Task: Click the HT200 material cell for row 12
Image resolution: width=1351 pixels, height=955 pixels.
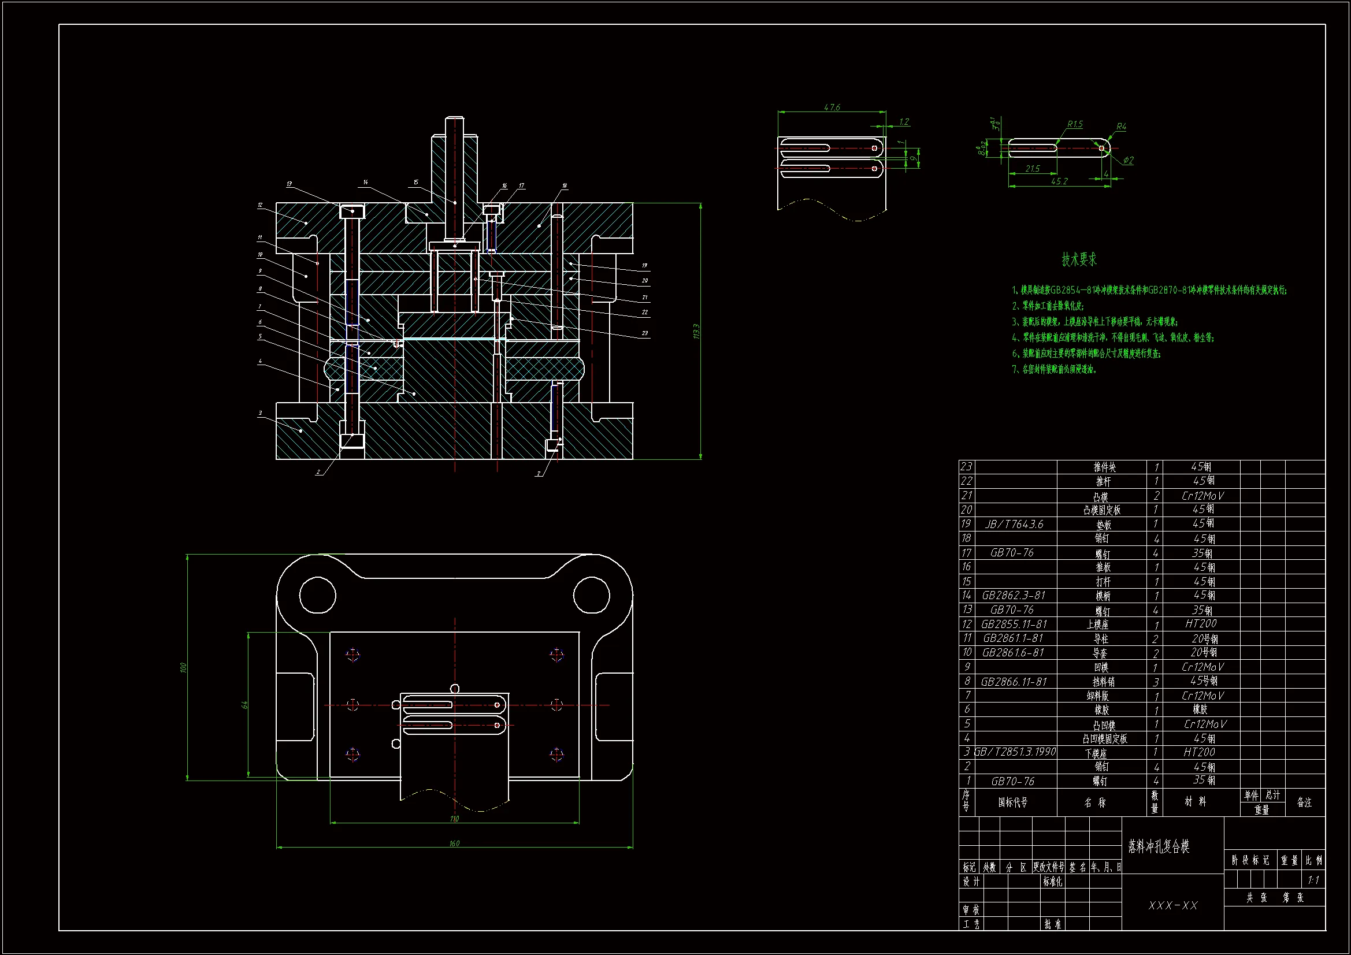Action: click(x=1200, y=624)
